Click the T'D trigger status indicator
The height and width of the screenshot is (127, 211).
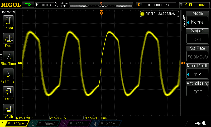[28, 5]
